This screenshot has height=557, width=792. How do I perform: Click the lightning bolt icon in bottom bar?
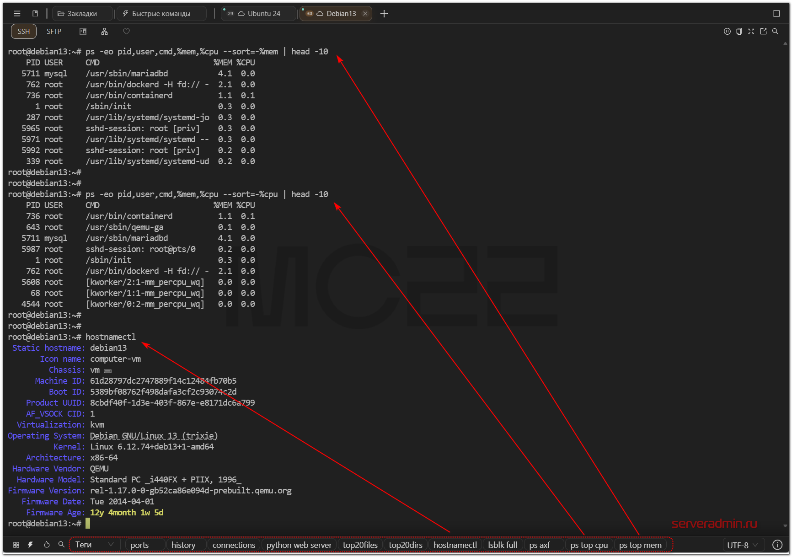31,545
